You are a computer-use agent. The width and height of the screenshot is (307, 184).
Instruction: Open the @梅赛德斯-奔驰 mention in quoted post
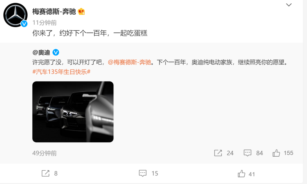click(129, 62)
